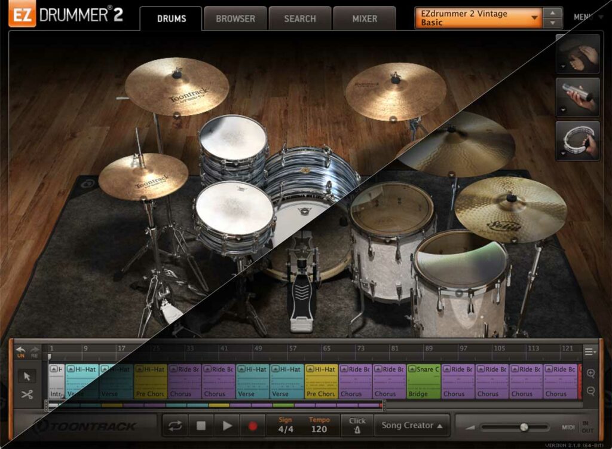Start playback with the play button
612x449 pixels.
(227, 426)
